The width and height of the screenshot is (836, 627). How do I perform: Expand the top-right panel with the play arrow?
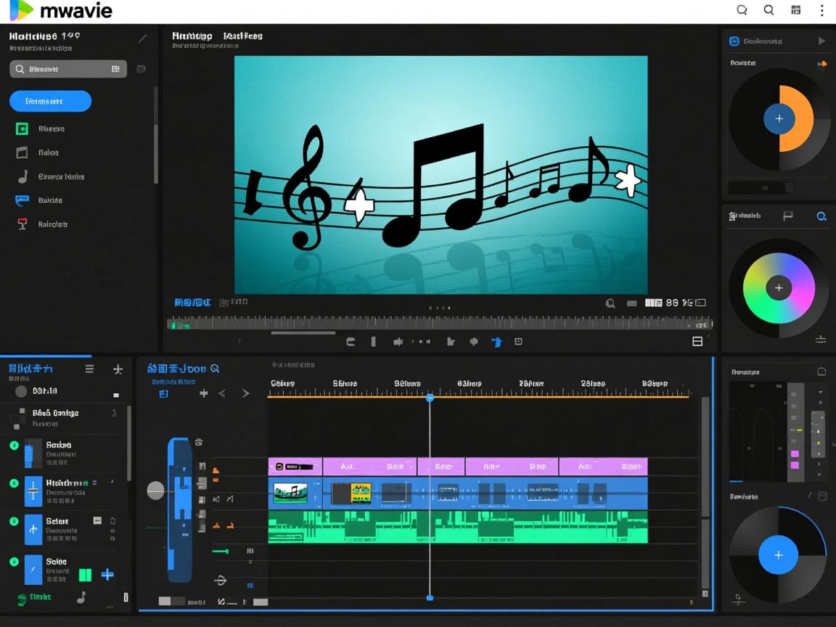[x=821, y=41]
